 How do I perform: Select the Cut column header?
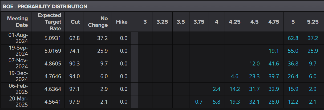75,22
